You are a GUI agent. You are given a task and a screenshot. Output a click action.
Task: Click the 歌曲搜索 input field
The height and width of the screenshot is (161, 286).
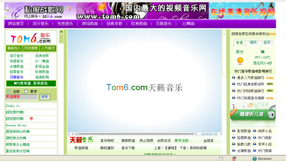pyautogui.click(x=22, y=97)
